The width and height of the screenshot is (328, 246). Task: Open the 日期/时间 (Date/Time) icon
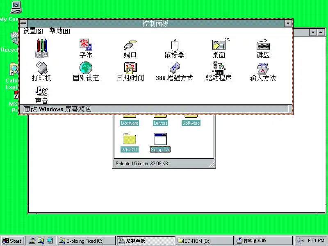pyautogui.click(x=130, y=71)
